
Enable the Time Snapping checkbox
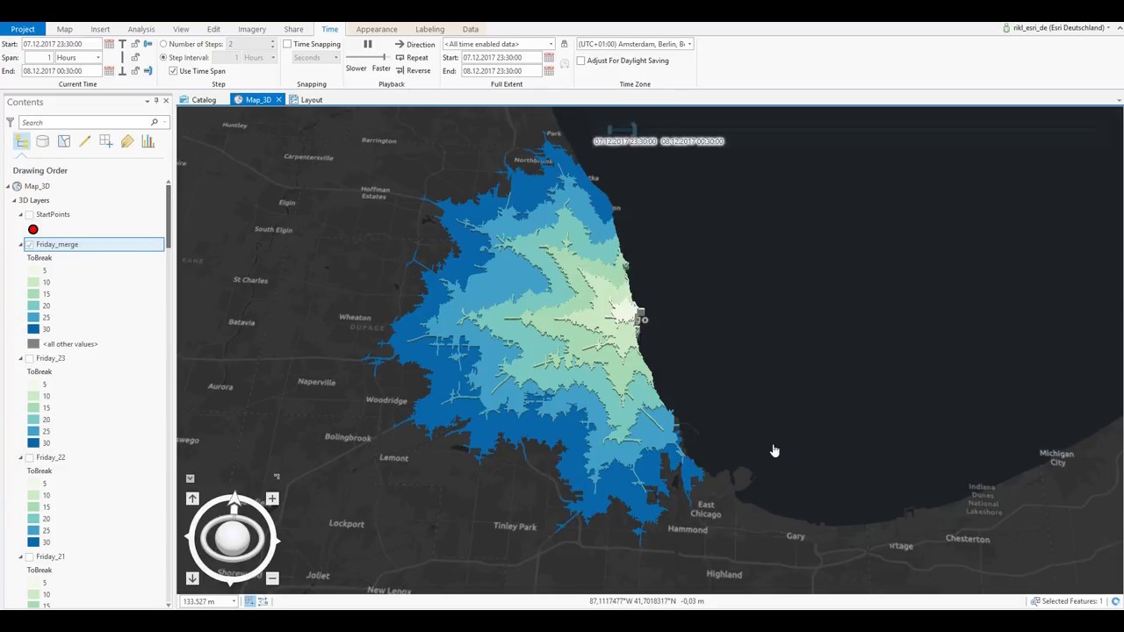[288, 44]
